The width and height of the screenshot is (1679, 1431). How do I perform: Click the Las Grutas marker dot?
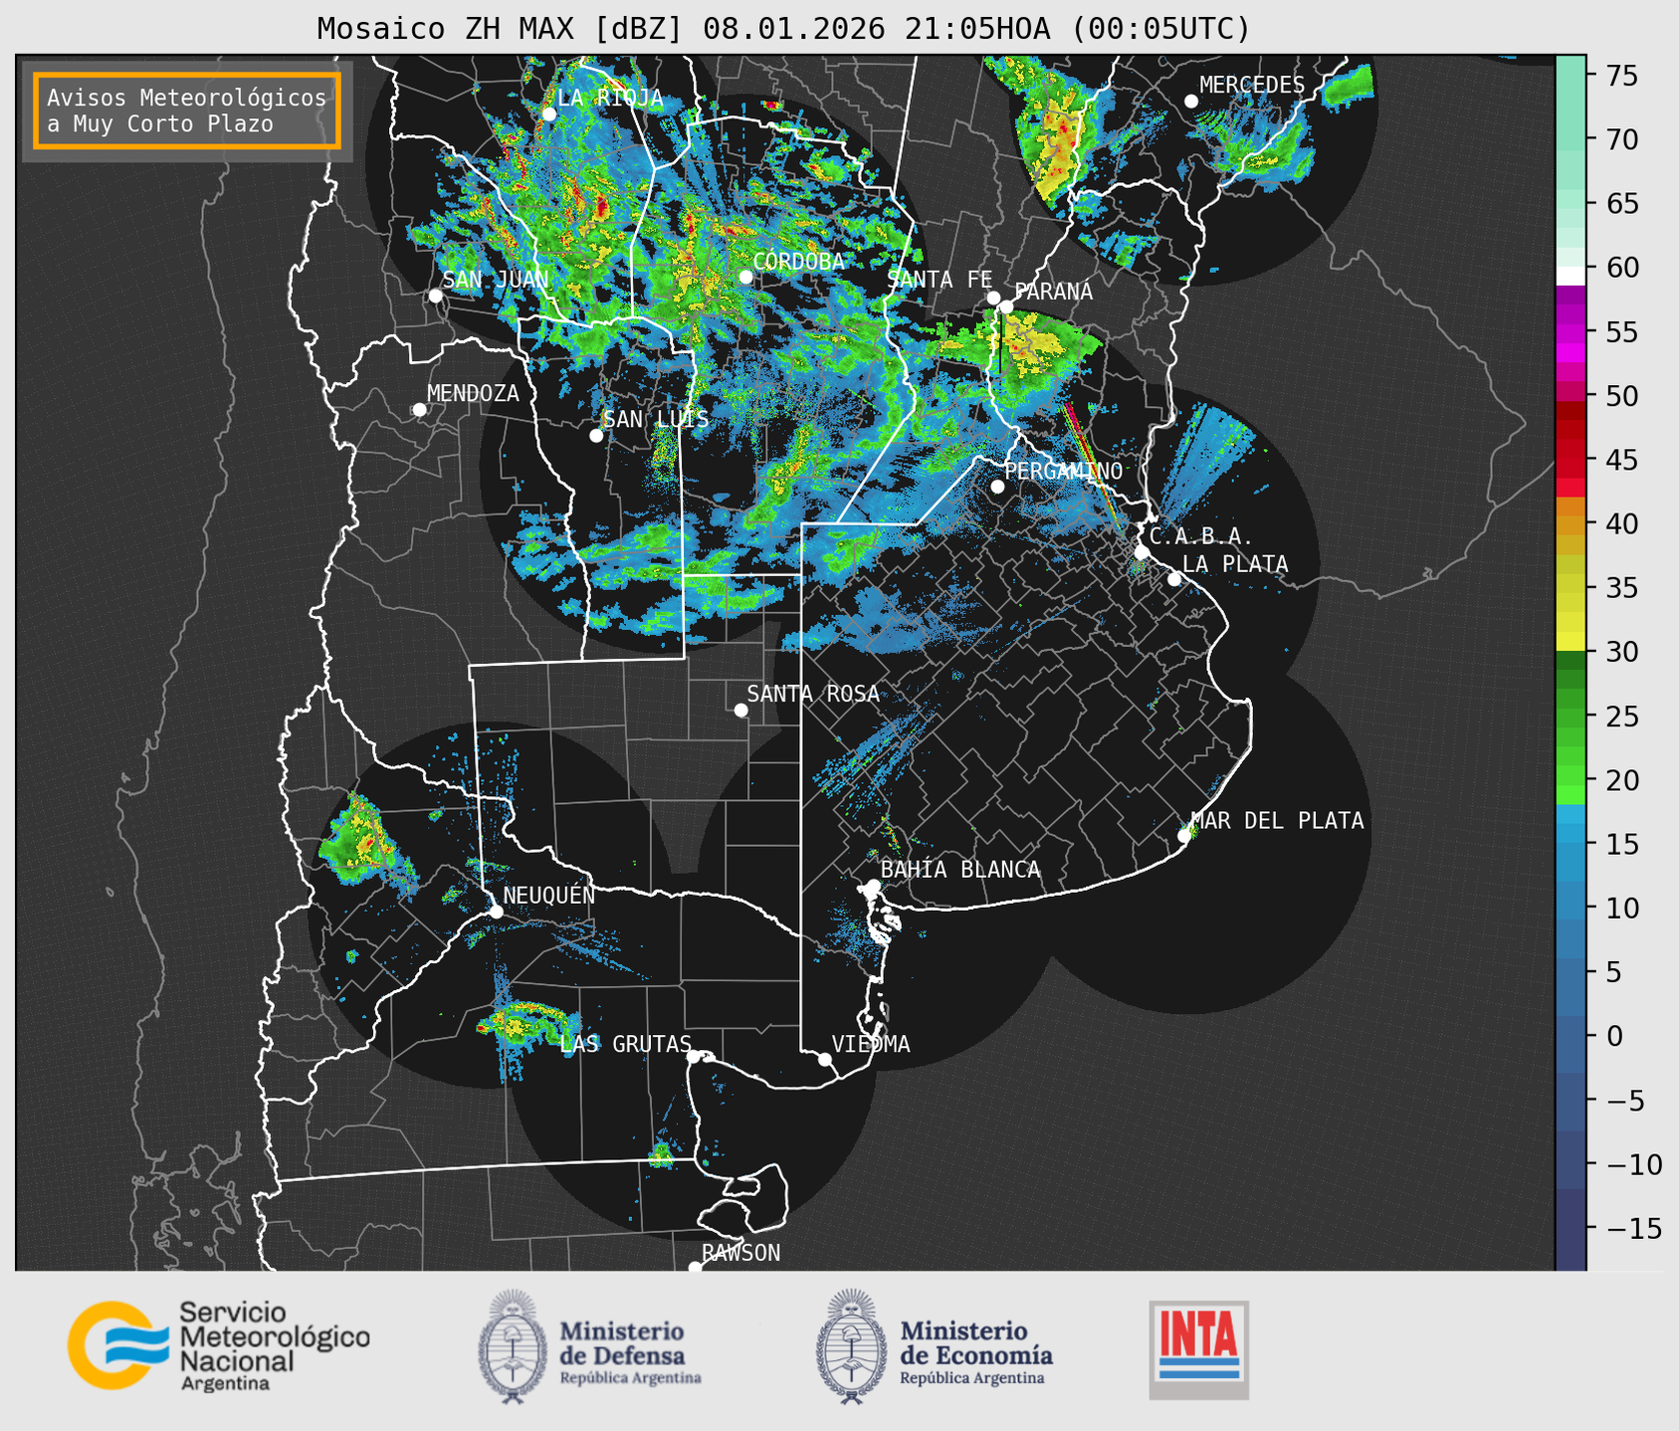695,1057
